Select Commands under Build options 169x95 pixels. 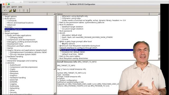(x=12, y=21)
